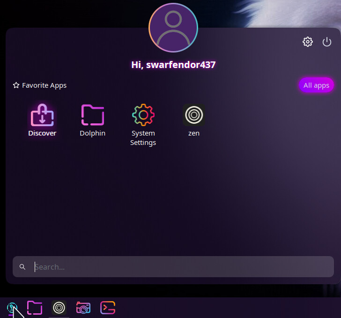
Task: Click the Favorite Apps heading
Action: point(44,85)
